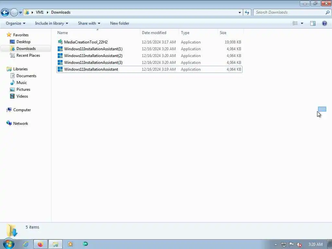This screenshot has height=249, width=332.
Task: Open the Pictures library
Action: [x=23, y=89]
